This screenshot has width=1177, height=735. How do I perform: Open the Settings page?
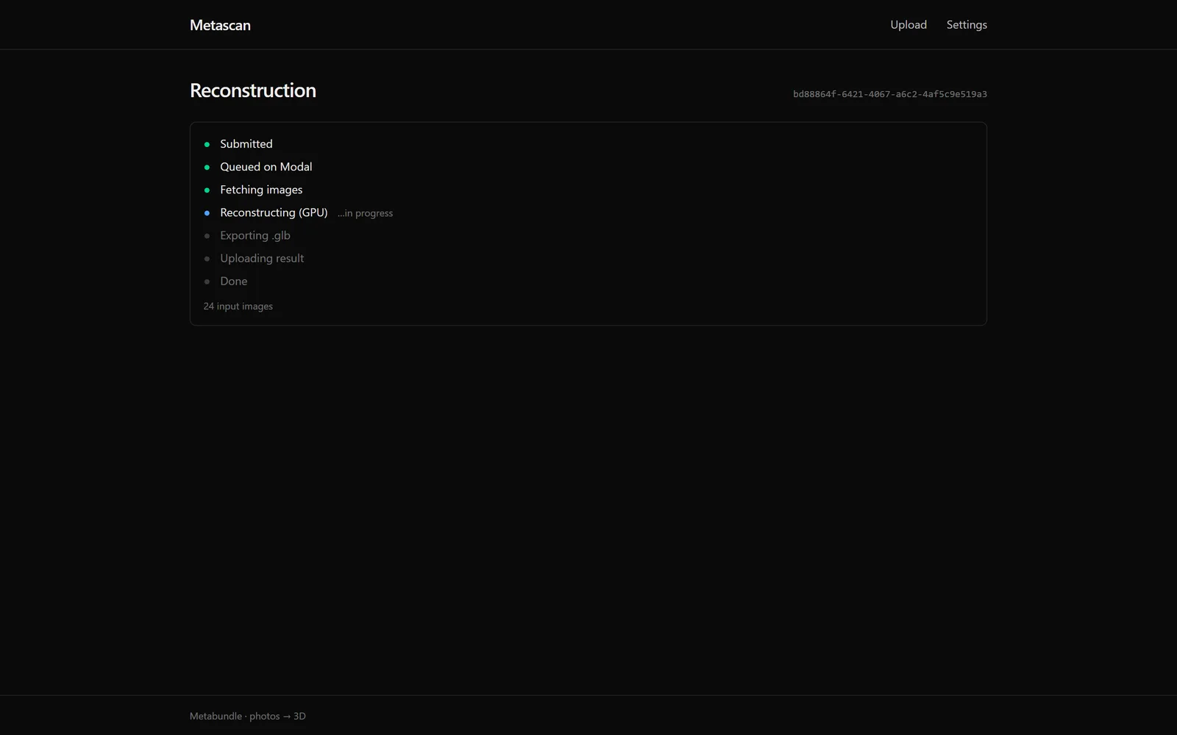pyautogui.click(x=967, y=25)
